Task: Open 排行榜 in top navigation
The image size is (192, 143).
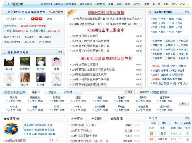Action: 156,4
